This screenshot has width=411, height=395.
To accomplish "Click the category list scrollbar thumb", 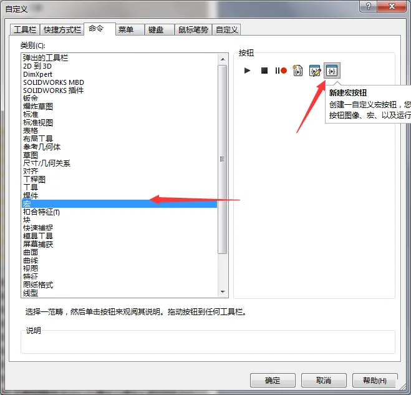I will tap(223, 159).
